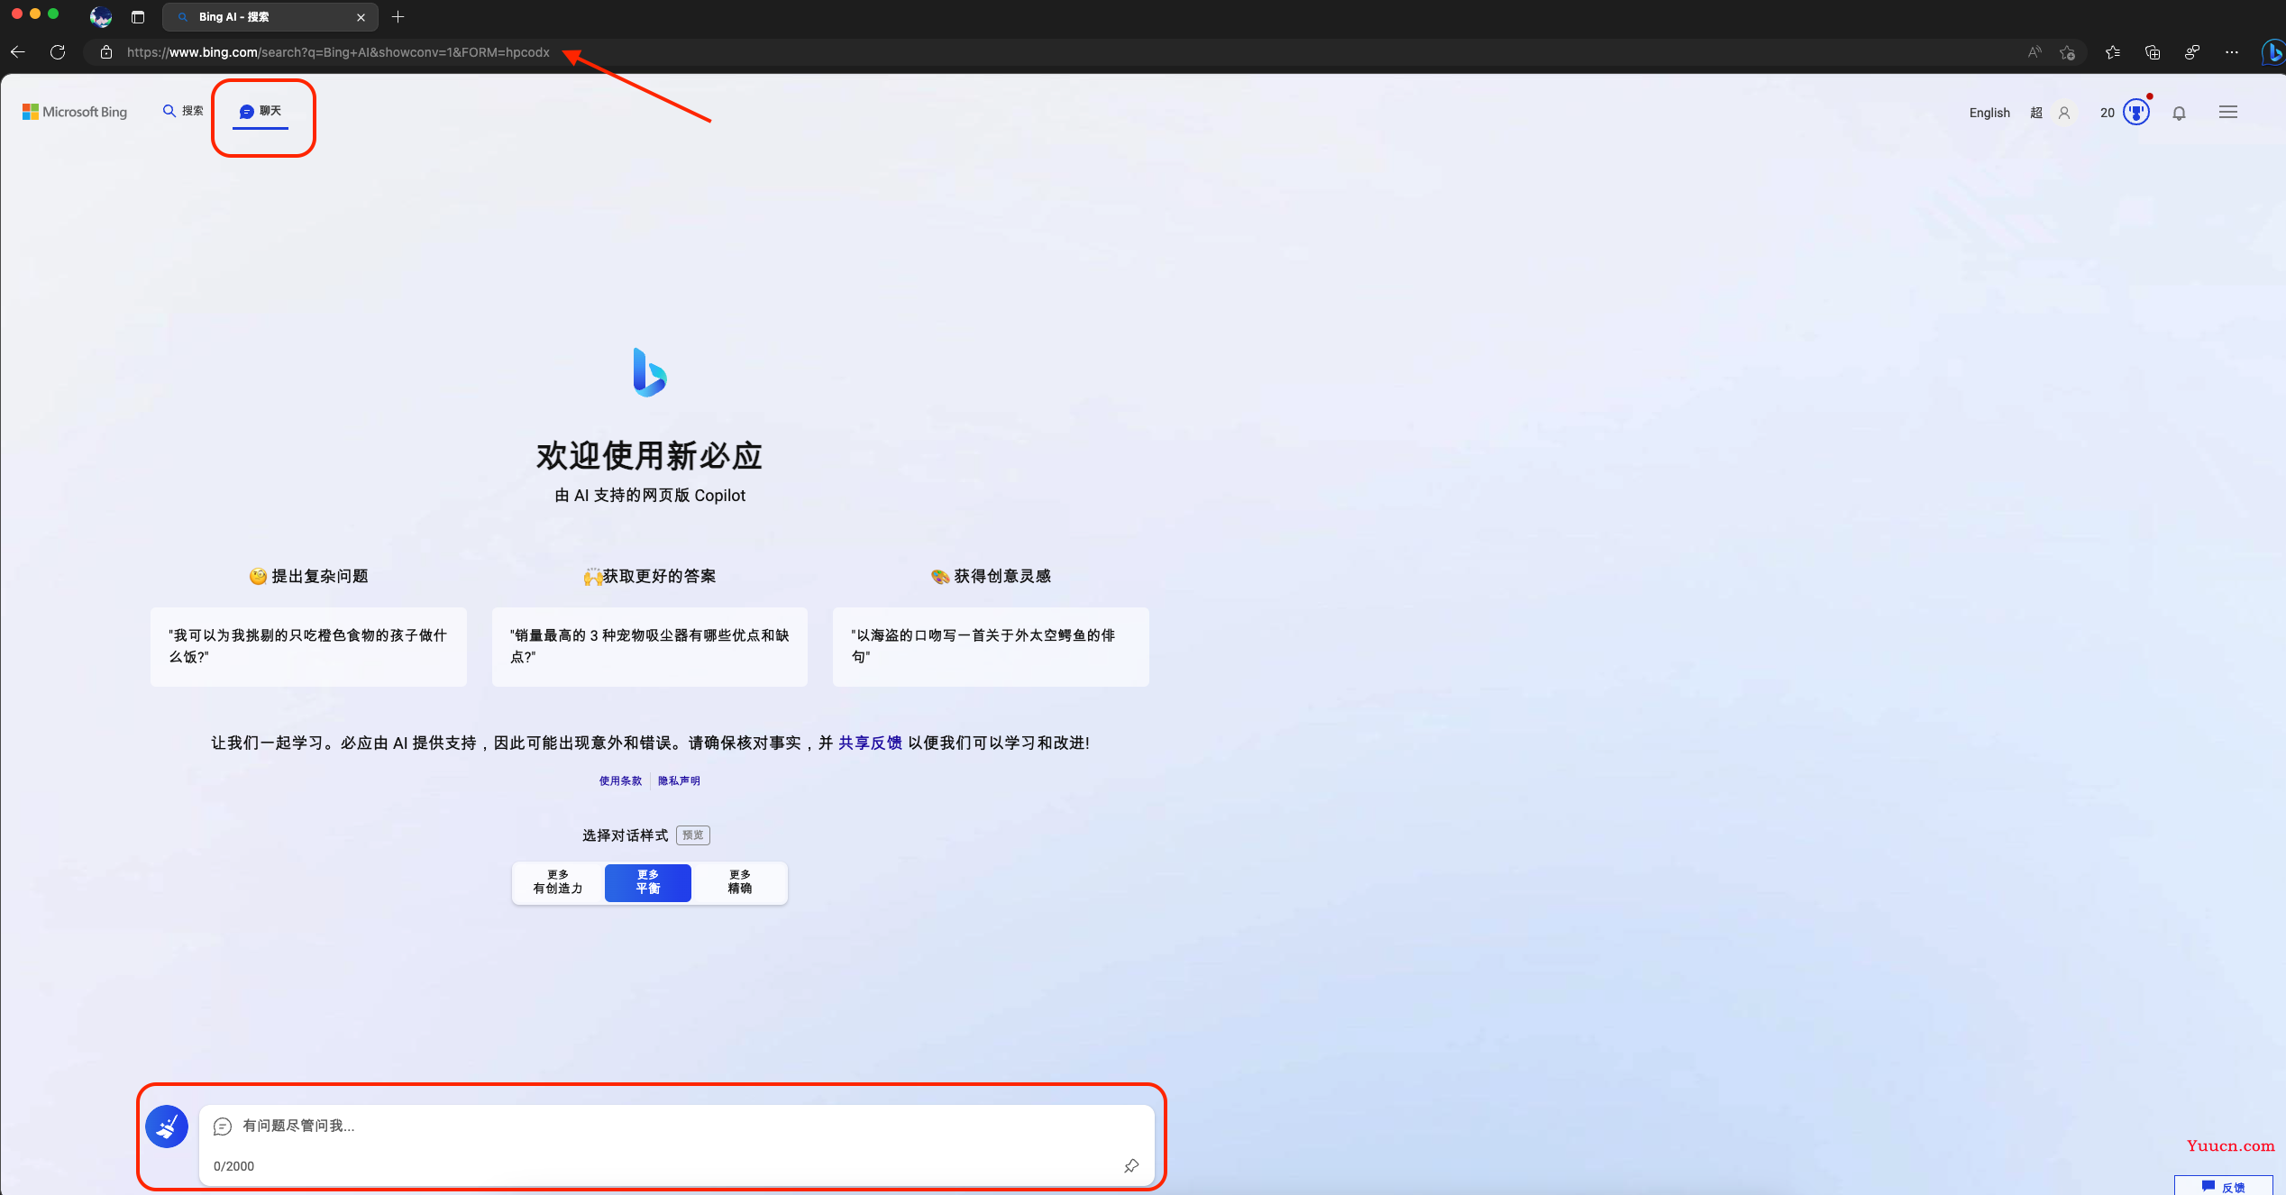Go back with the browser back arrow

[17, 52]
